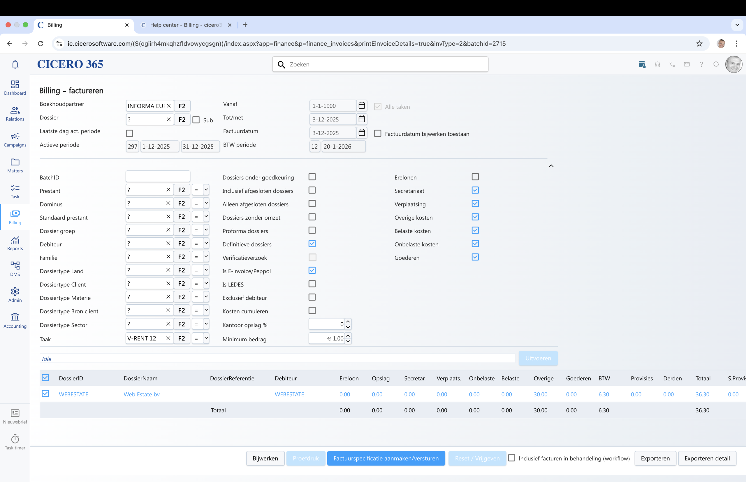Clear the Taak field V-RENT 12
Screen dimensions: 746x482
168,338
